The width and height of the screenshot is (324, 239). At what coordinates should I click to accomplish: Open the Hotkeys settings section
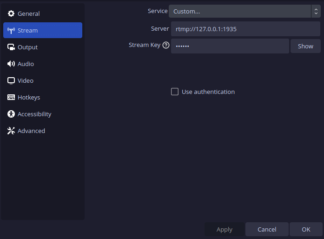click(x=29, y=97)
